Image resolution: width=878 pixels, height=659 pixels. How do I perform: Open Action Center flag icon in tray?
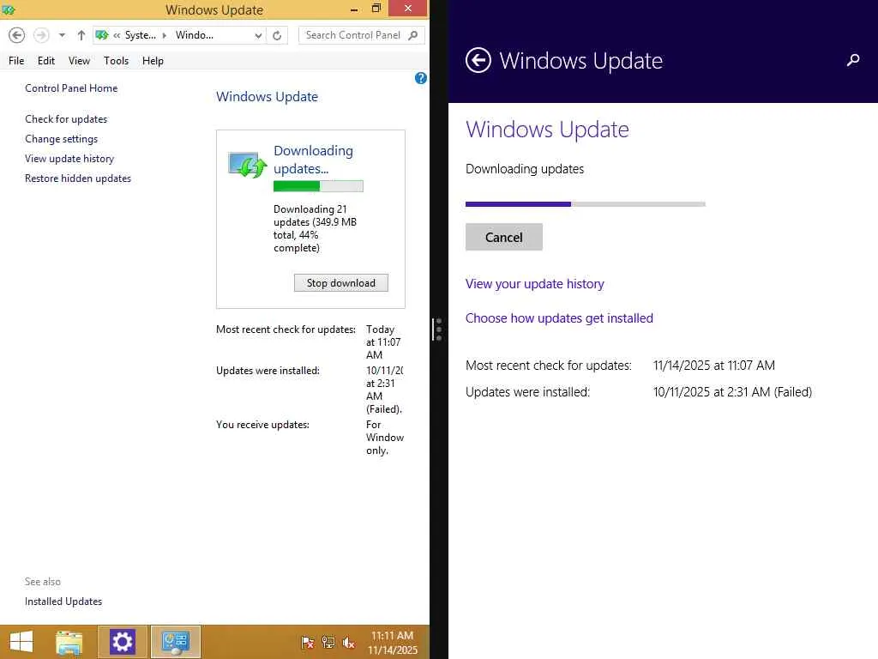pos(308,643)
